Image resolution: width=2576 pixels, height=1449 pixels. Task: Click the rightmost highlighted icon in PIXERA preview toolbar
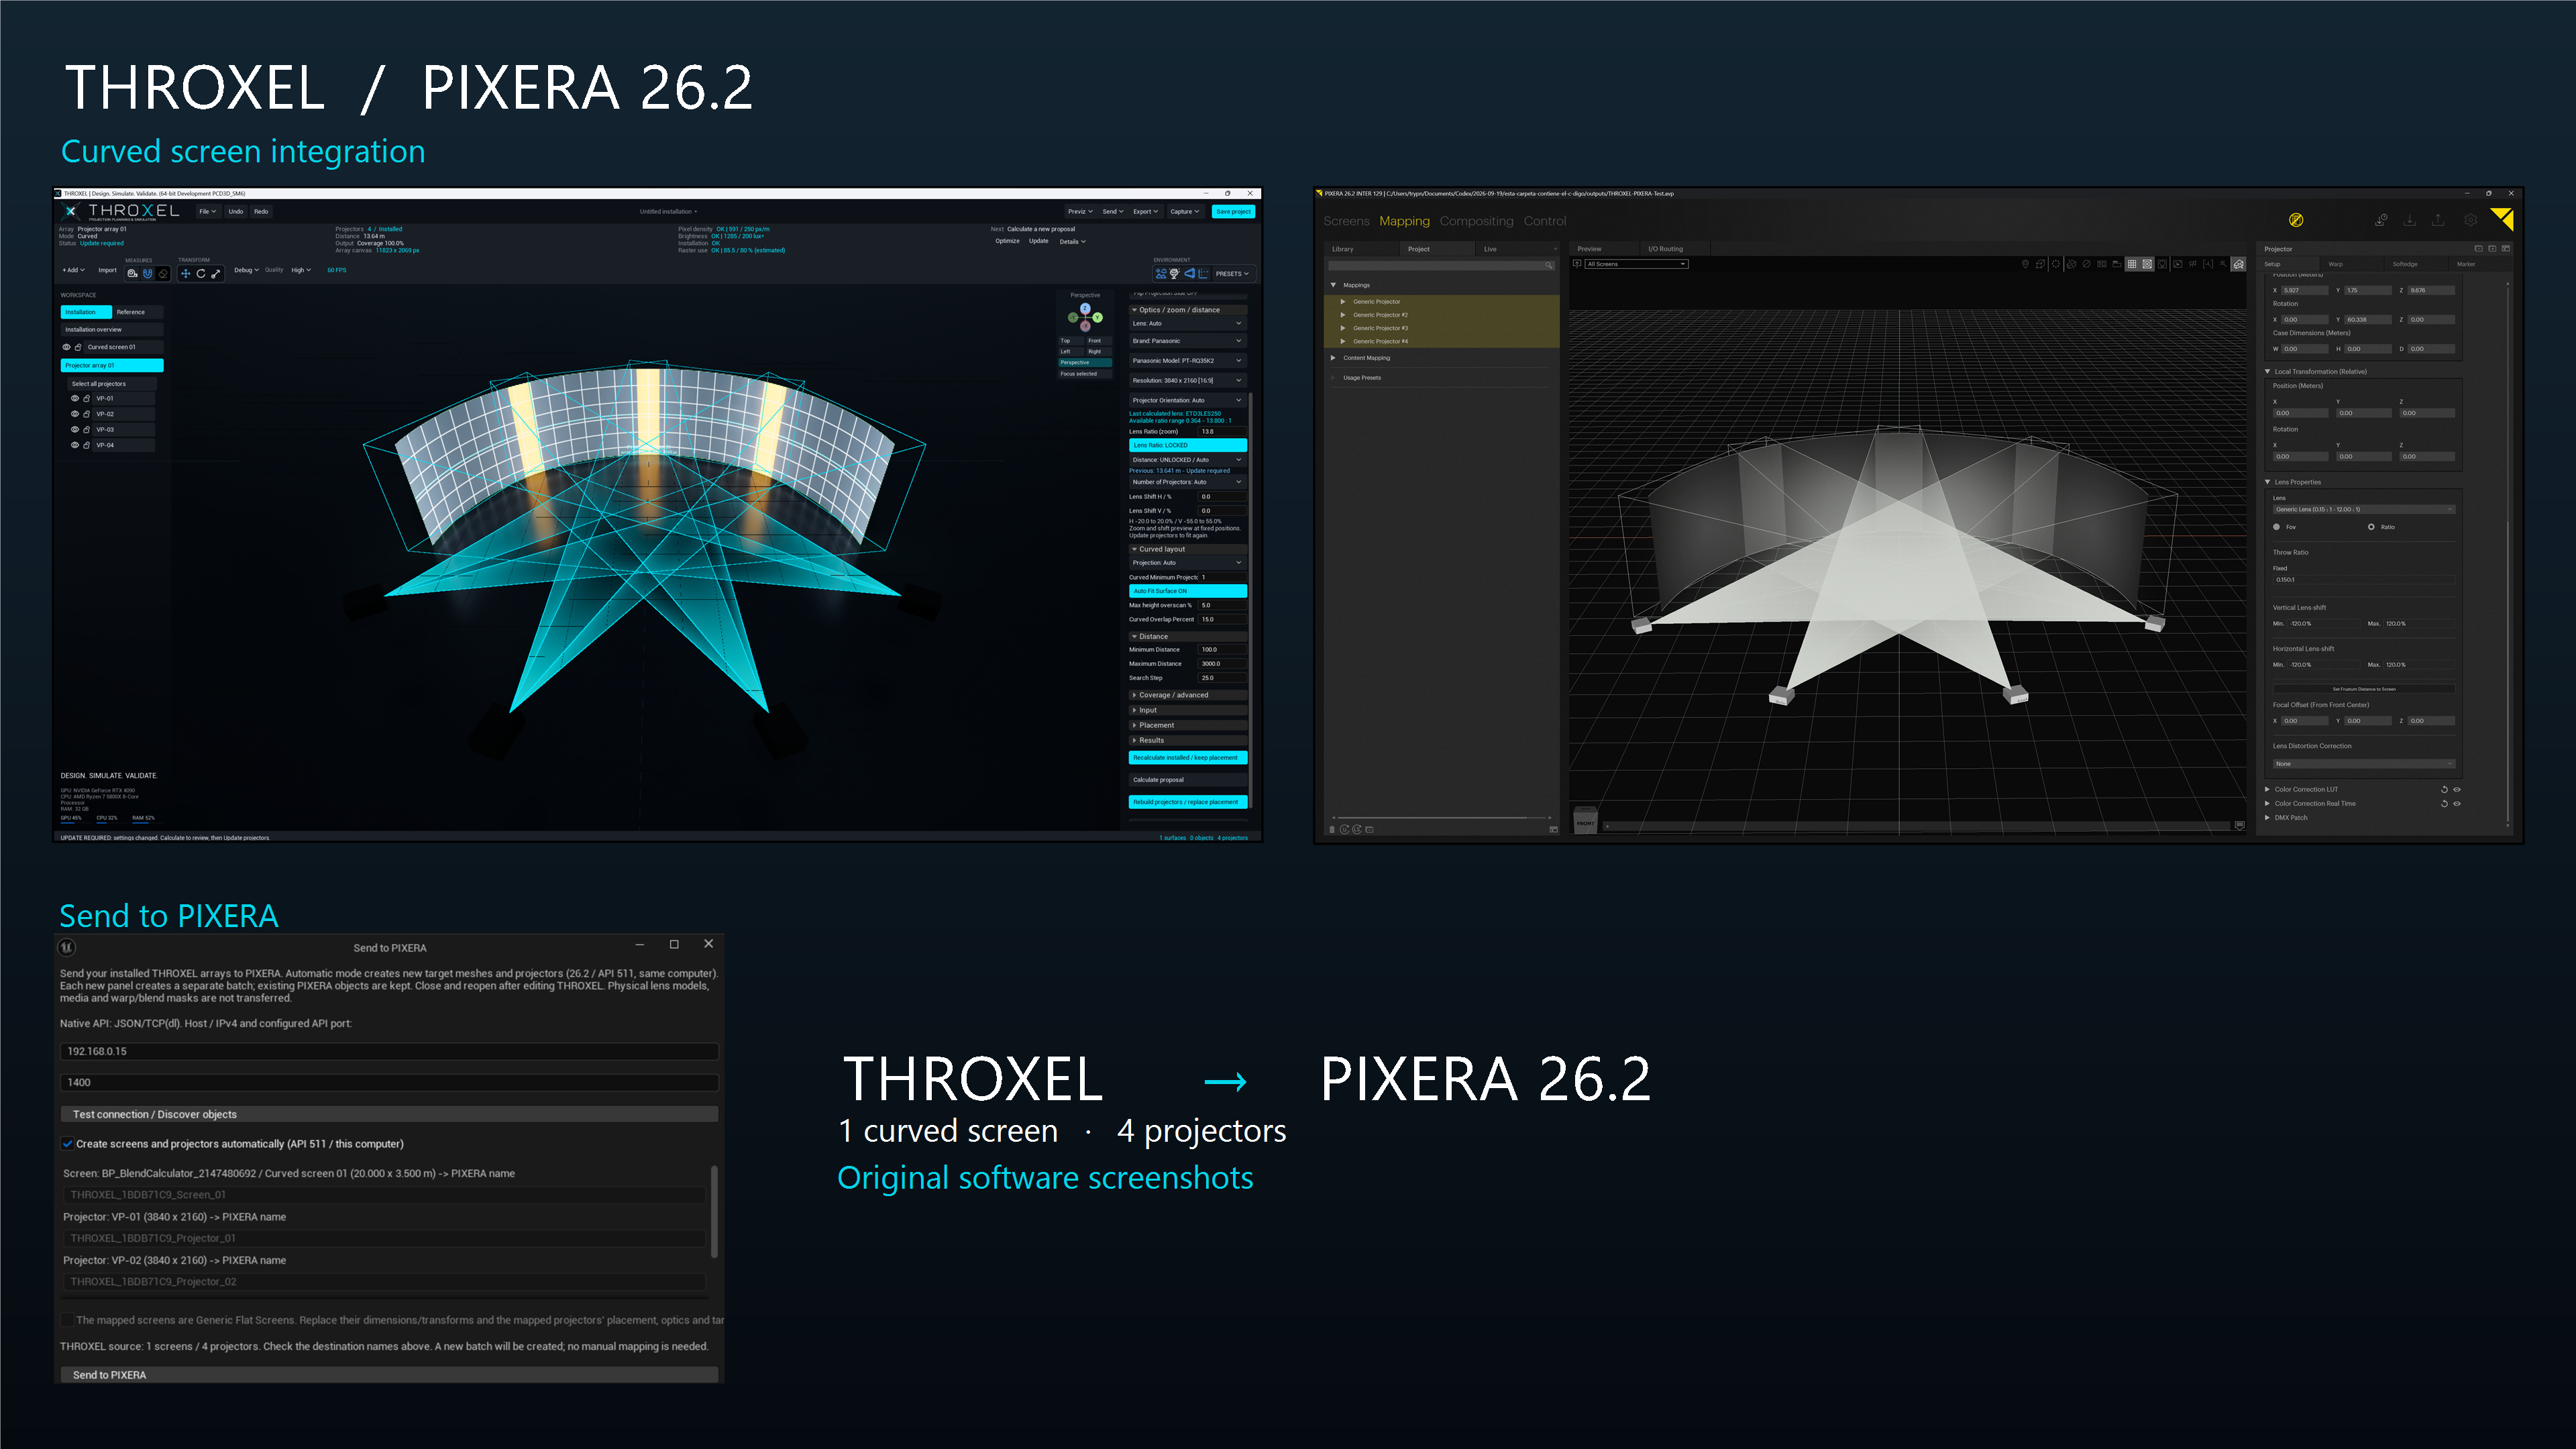[x=2238, y=264]
